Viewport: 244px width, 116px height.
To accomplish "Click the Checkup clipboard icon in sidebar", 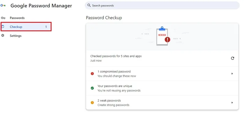I will pos(3,27).
